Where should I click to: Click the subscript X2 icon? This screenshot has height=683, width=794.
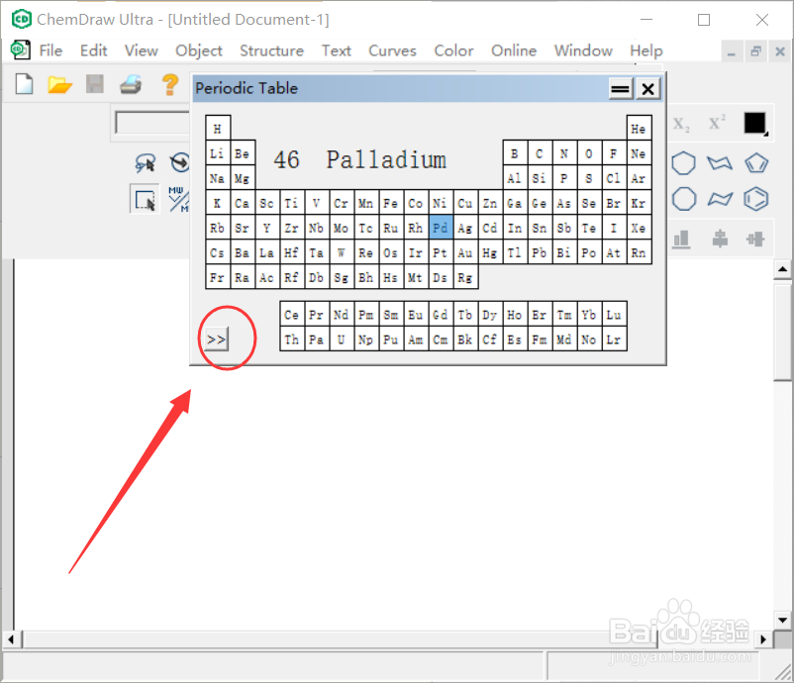click(681, 124)
